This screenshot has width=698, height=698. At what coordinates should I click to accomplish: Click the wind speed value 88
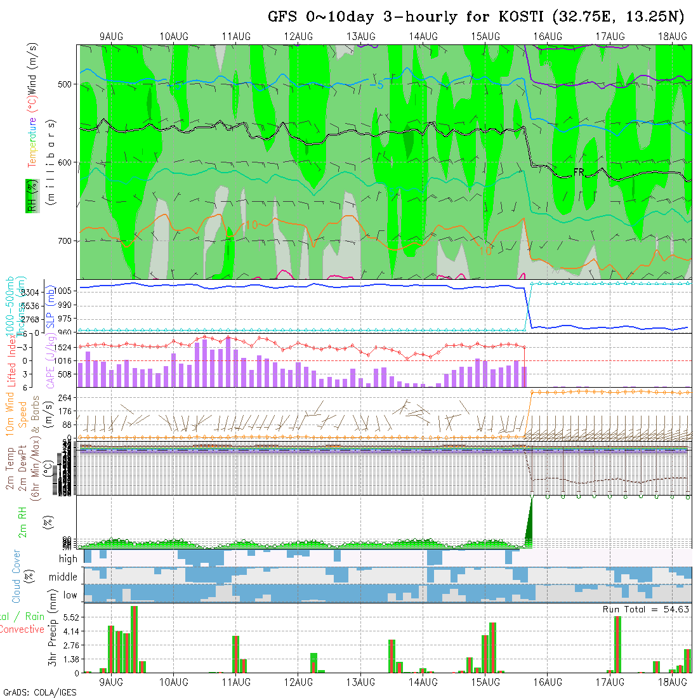[67, 425]
